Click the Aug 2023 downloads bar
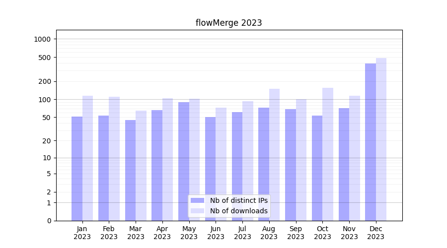The image size is (447, 248). coord(274,155)
